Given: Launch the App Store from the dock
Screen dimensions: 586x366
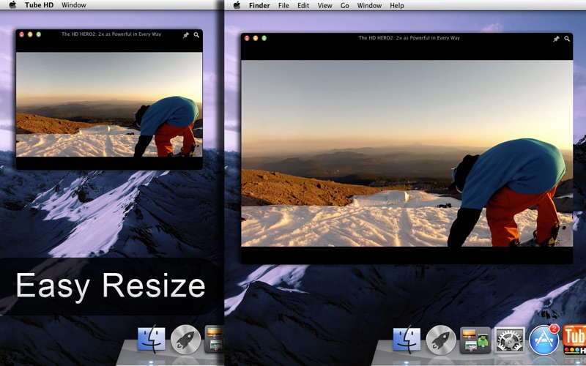Looking at the screenshot, I should click(x=544, y=340).
